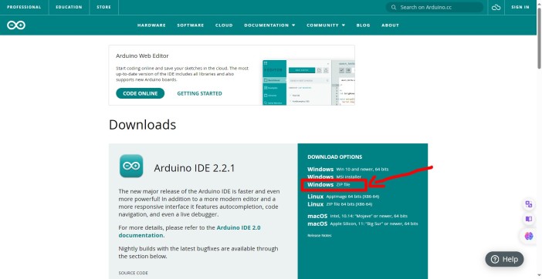Open the translate floating widget icon

(529, 204)
